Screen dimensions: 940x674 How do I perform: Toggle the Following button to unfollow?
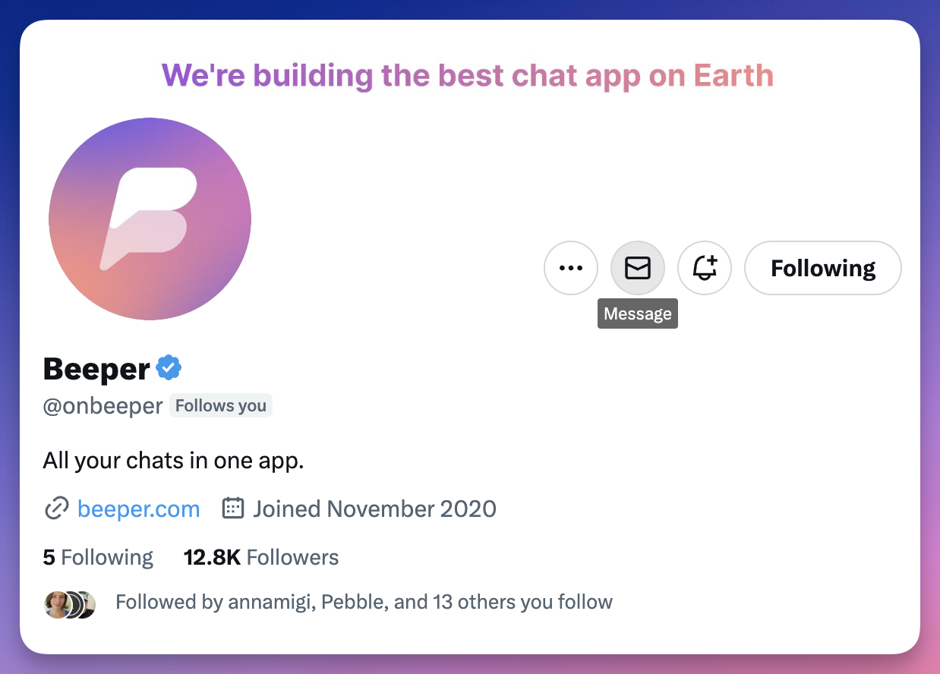823,268
